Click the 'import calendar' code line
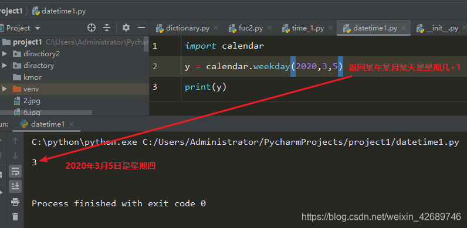 (x=224, y=46)
